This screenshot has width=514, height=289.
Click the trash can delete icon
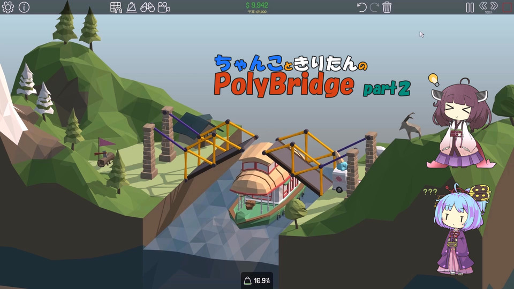tap(387, 7)
